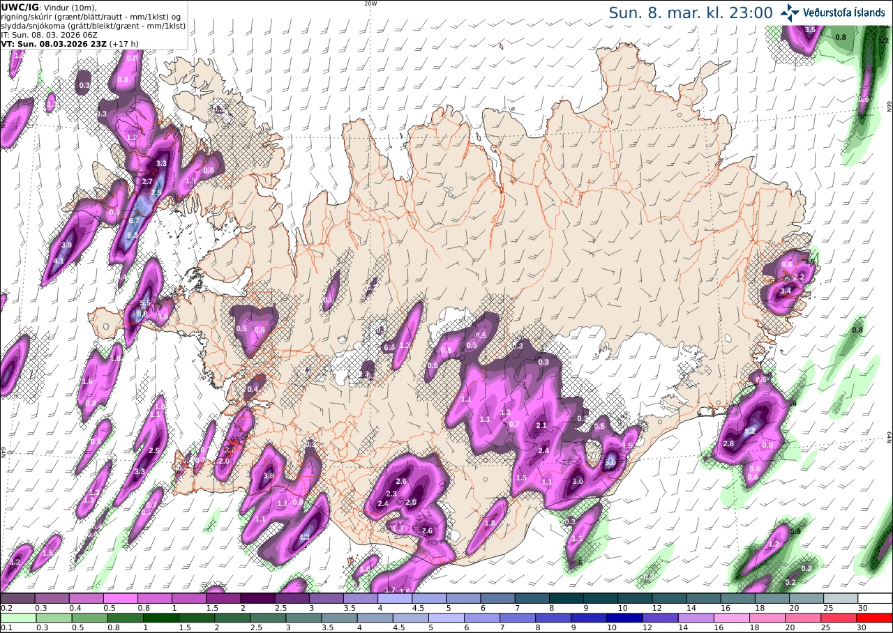The width and height of the screenshot is (893, 633).
Task: Click the '1.8' value off the south coast
Action: pos(490,523)
